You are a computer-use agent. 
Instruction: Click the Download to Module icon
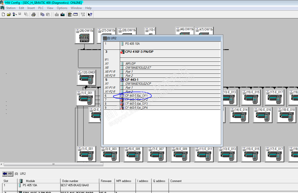pyautogui.click(x=57, y=14)
